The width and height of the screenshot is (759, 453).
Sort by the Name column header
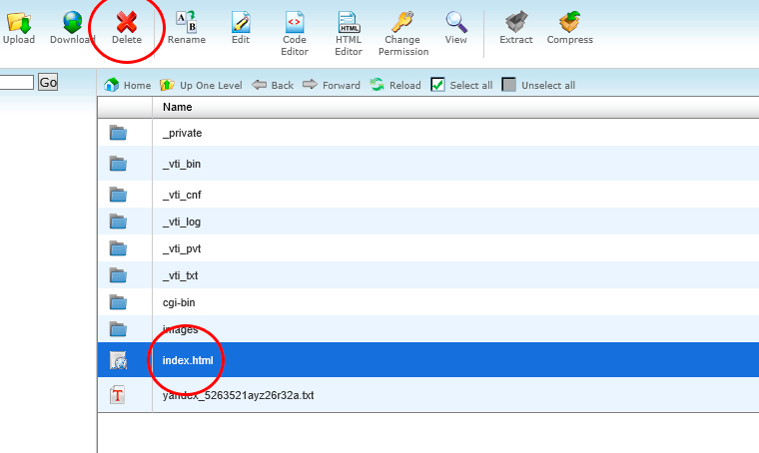pyautogui.click(x=177, y=107)
